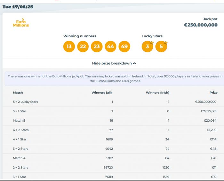Select winning number ball 49
224x181 pixels.
coord(124,47)
